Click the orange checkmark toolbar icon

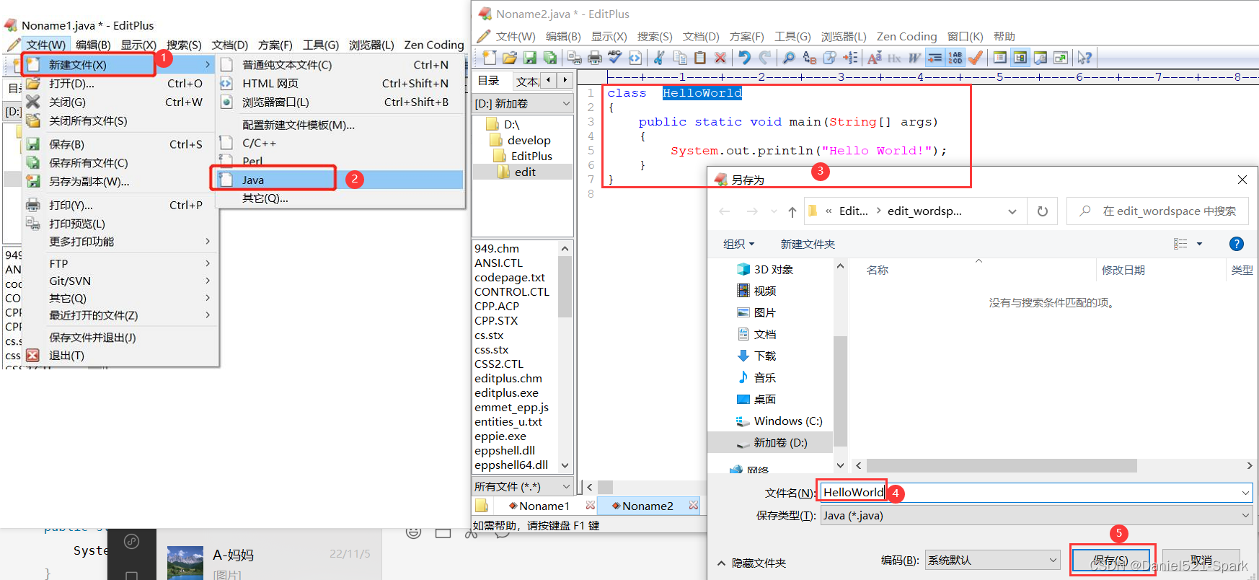pyautogui.click(x=976, y=58)
